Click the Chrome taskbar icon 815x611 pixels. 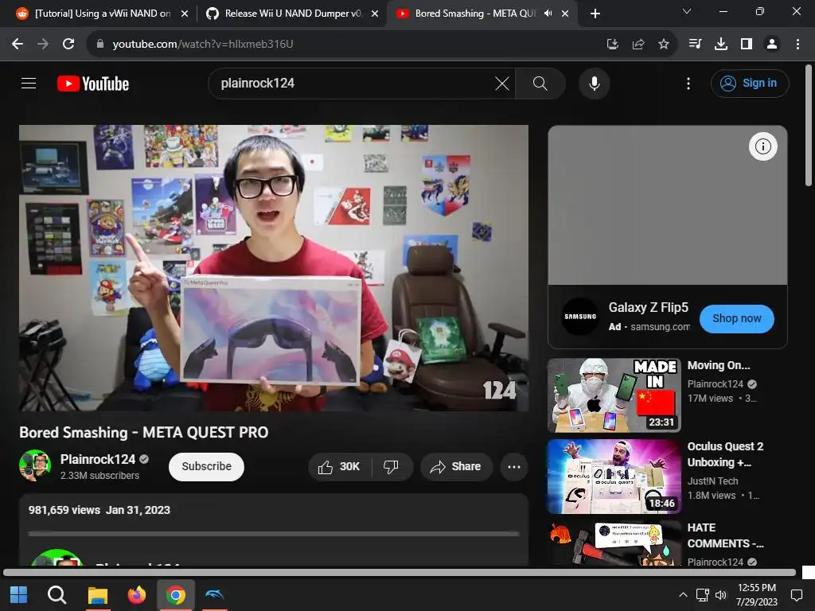[x=176, y=595]
